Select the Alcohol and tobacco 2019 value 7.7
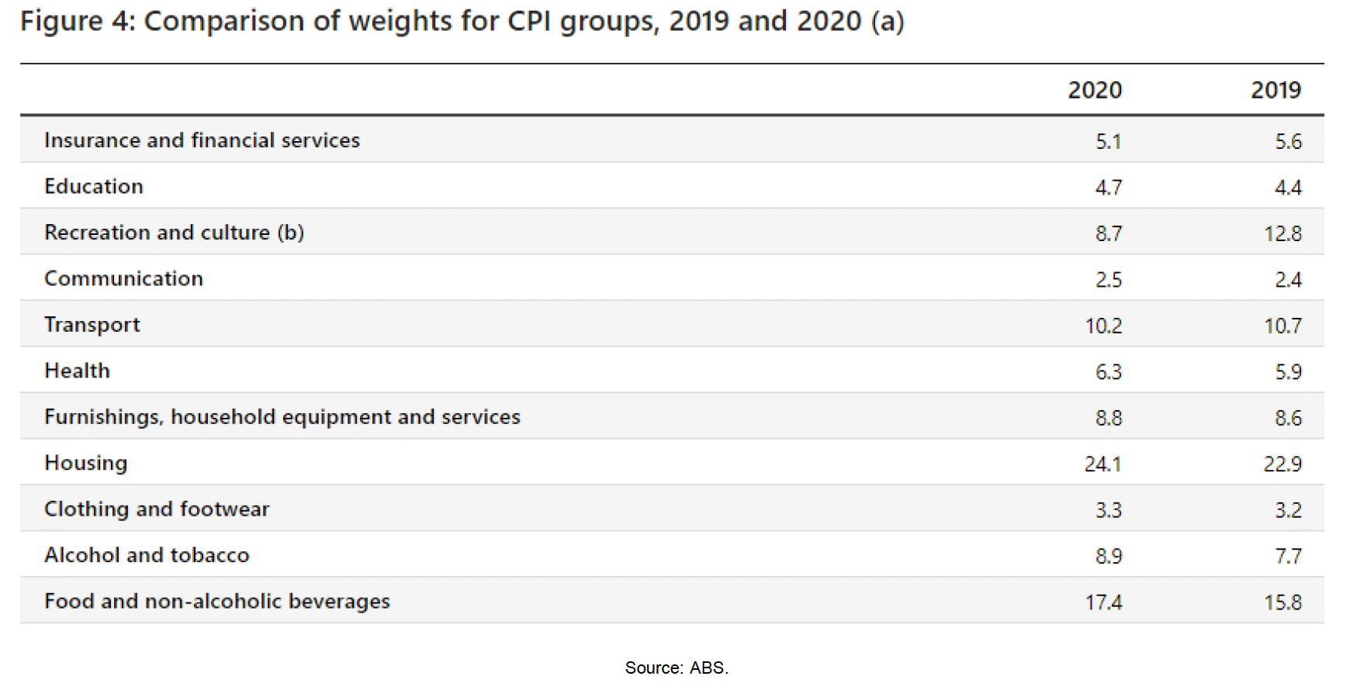 tap(1287, 557)
